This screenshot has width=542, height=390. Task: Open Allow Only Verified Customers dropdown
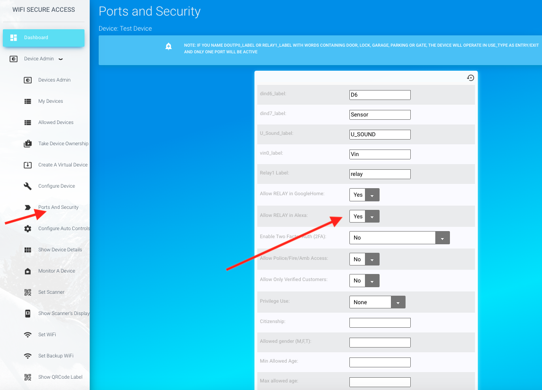[x=364, y=281]
